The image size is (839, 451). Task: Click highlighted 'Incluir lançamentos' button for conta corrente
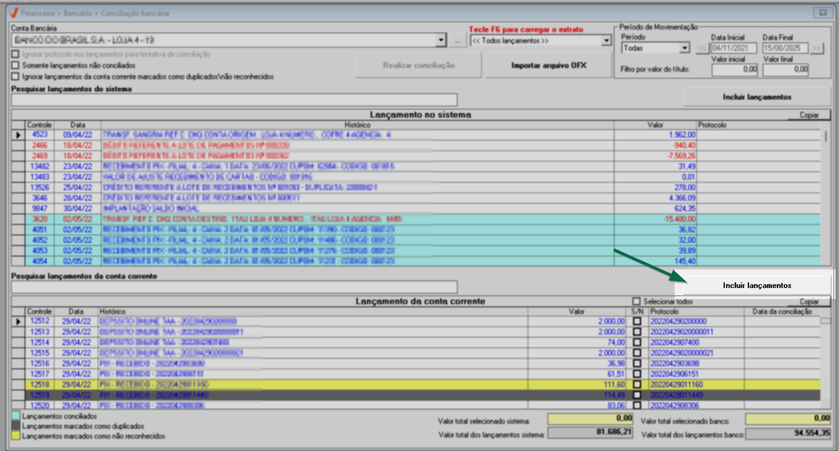(x=757, y=285)
